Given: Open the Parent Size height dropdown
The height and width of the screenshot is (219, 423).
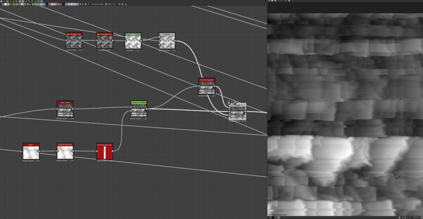Looking at the screenshot, I should point(110,4).
